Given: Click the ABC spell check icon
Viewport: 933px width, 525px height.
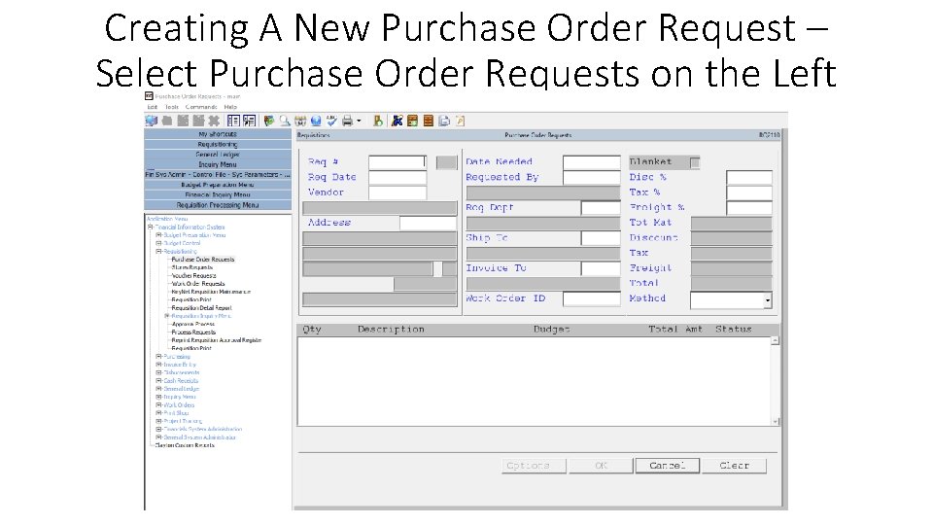Looking at the screenshot, I should coord(331,121).
